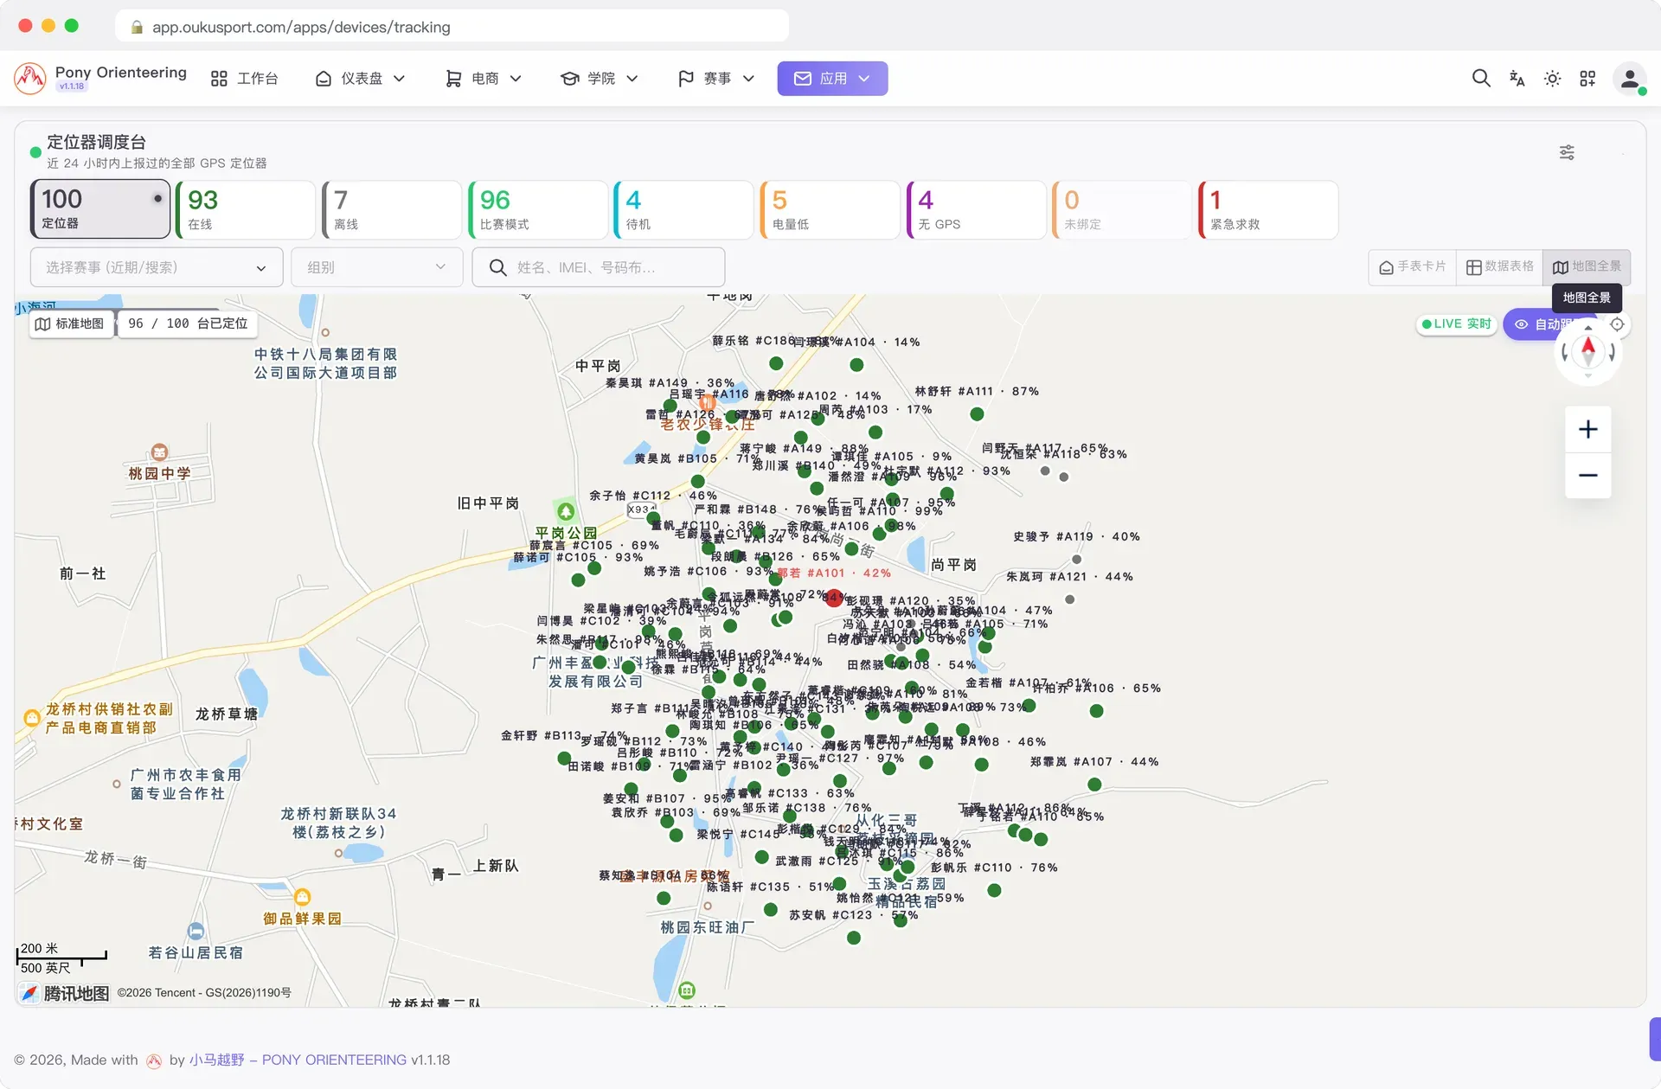
Task: Open the user avatar menu
Action: [1629, 79]
